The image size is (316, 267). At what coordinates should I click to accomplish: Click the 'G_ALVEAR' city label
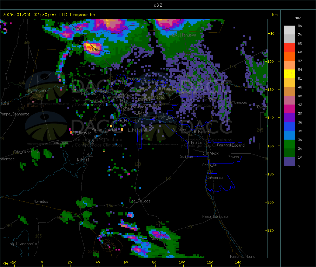210,154
